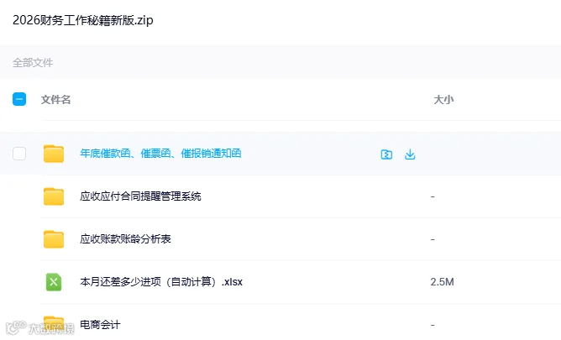This screenshot has width=561, height=340.
Task: Click the save-to-folder icon beside download
Action: pyautogui.click(x=386, y=154)
